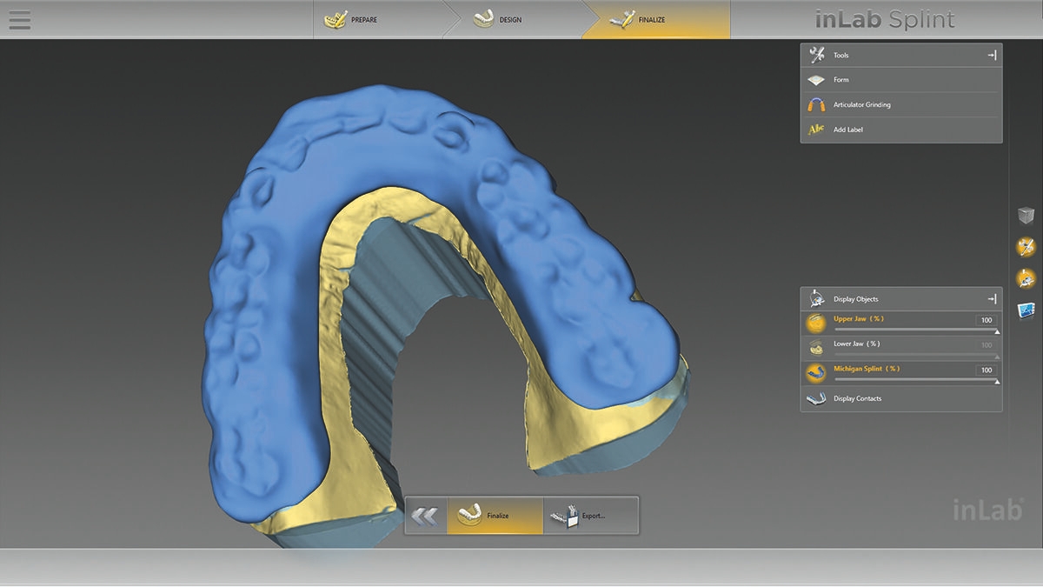Go to the DESIGN step tab
Image resolution: width=1043 pixels, height=587 pixels.
coord(513,19)
